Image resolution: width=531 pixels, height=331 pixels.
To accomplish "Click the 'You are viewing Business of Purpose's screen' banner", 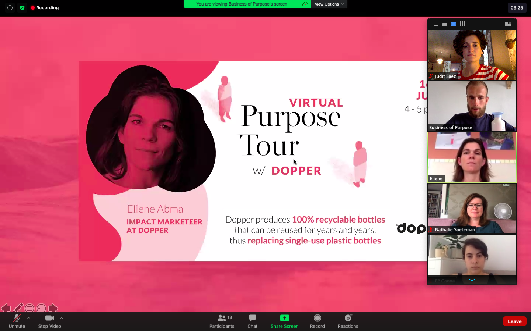I will pyautogui.click(x=242, y=4).
